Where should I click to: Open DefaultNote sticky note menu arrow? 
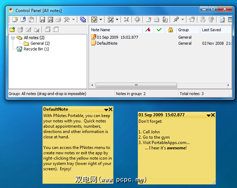(x=106, y=110)
